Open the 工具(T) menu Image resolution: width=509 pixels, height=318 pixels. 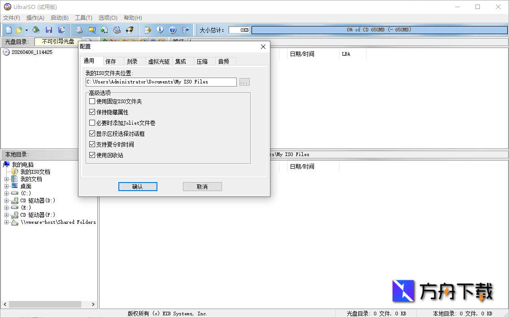point(83,17)
